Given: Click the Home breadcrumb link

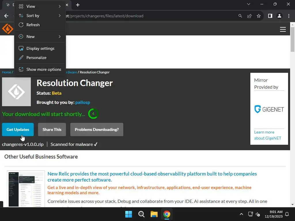Looking at the screenshot, I should pos(6,72).
